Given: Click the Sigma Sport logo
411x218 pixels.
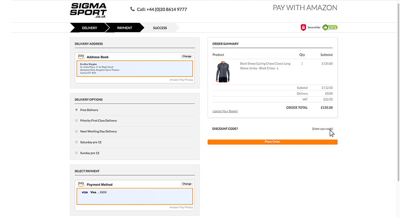Looking at the screenshot, I should coord(88,10).
